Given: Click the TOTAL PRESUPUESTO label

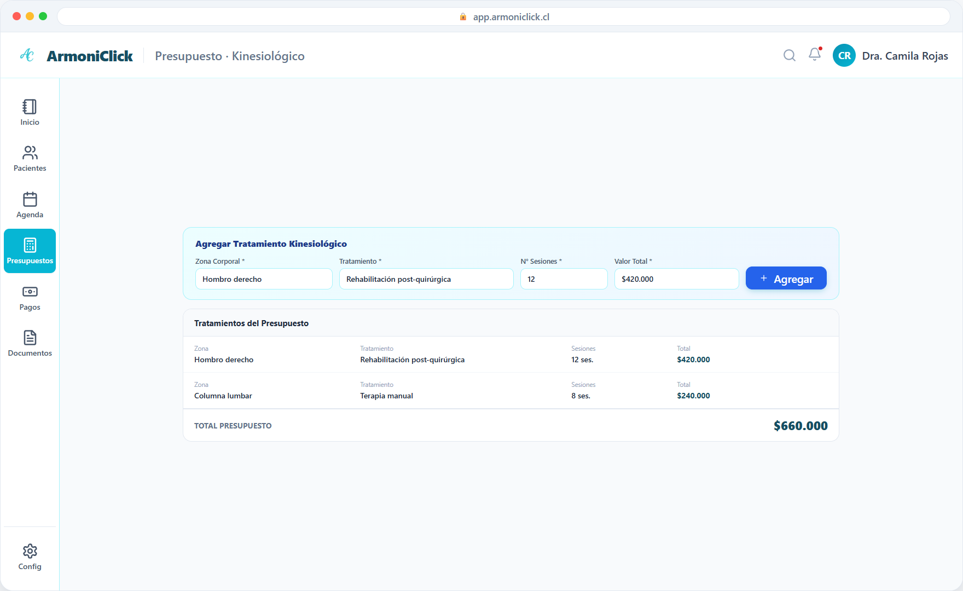Looking at the screenshot, I should (x=233, y=426).
